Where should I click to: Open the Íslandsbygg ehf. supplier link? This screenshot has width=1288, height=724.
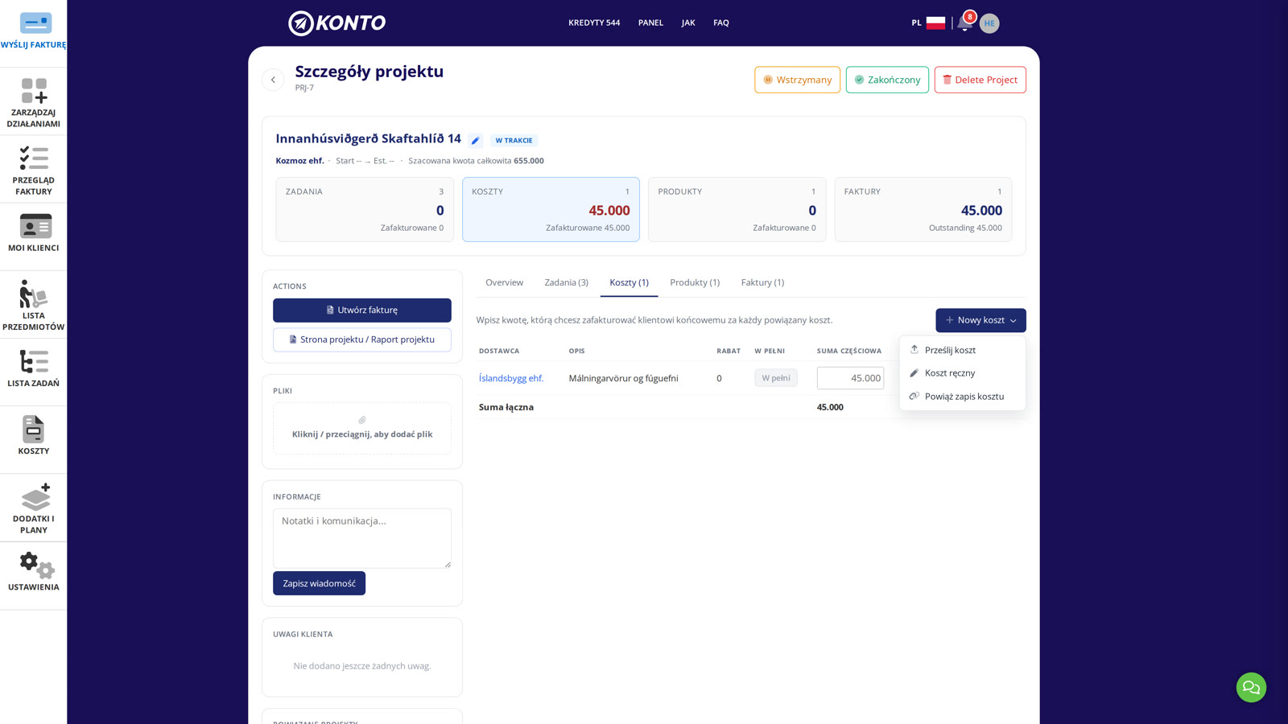pyautogui.click(x=511, y=378)
